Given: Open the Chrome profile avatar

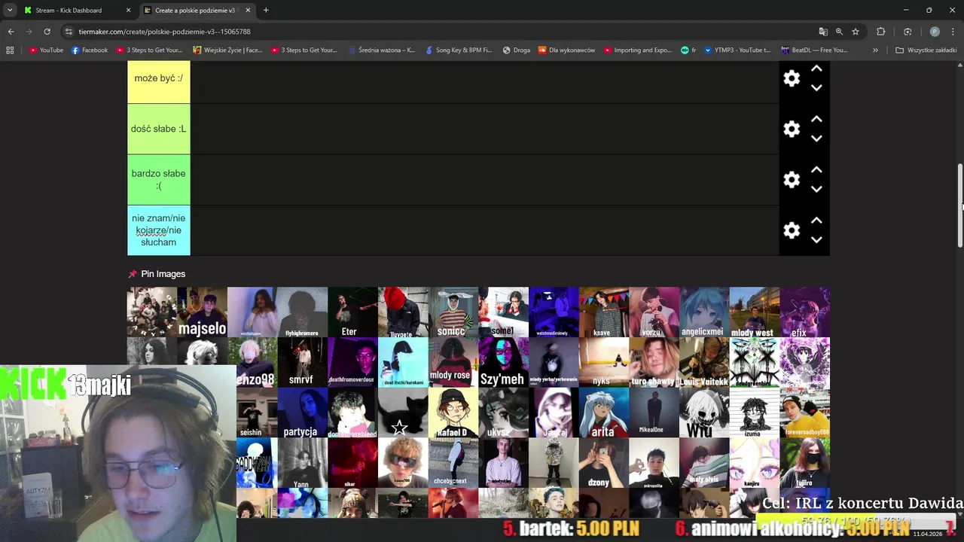Looking at the screenshot, I should click(x=935, y=32).
